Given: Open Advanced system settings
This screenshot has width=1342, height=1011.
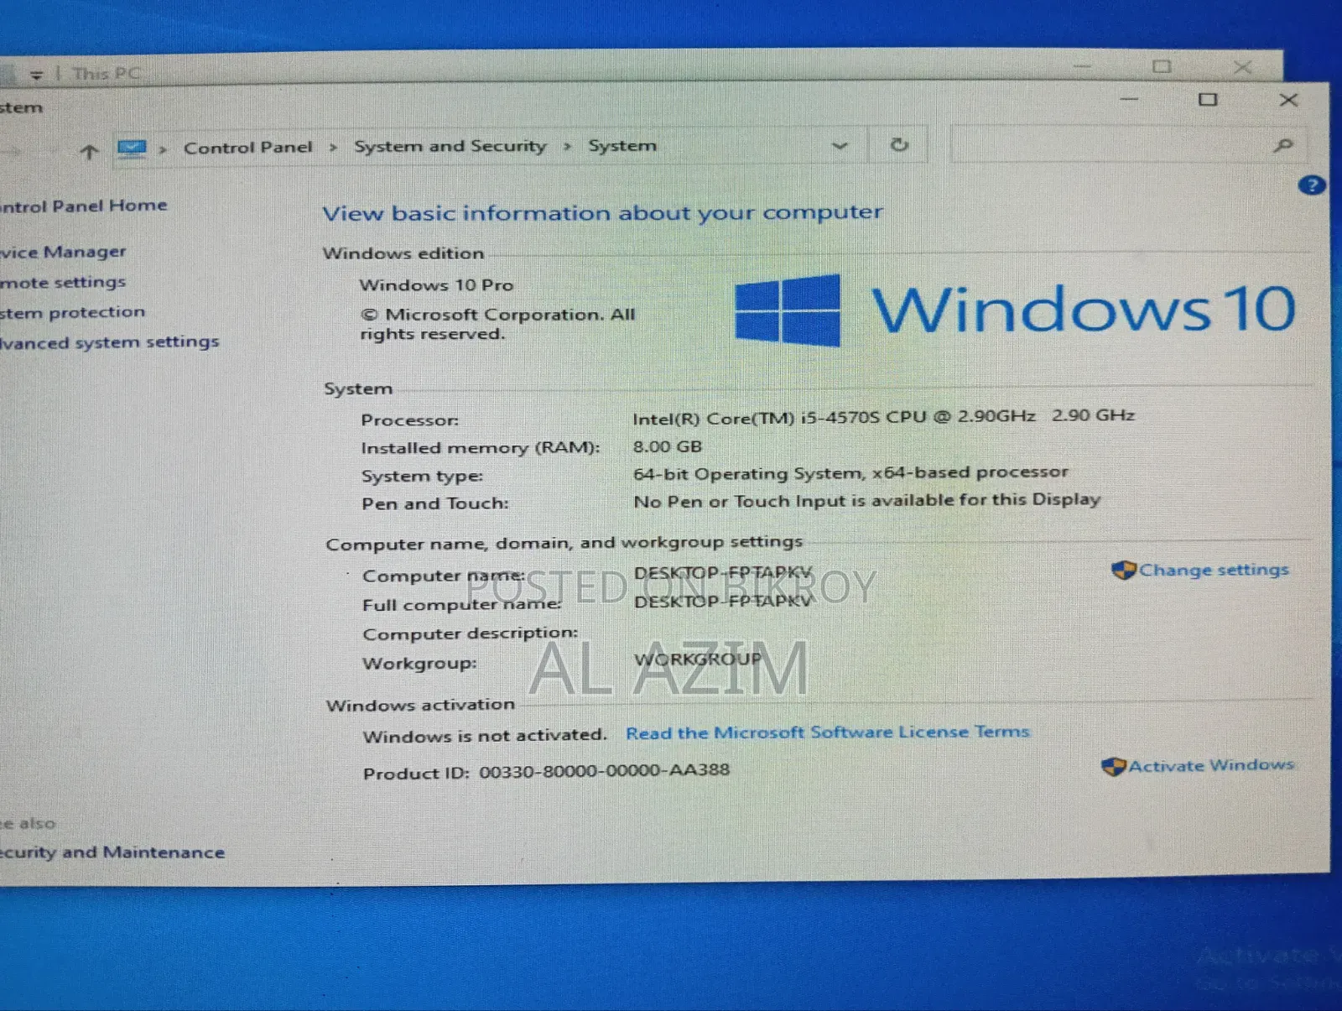Looking at the screenshot, I should [109, 342].
